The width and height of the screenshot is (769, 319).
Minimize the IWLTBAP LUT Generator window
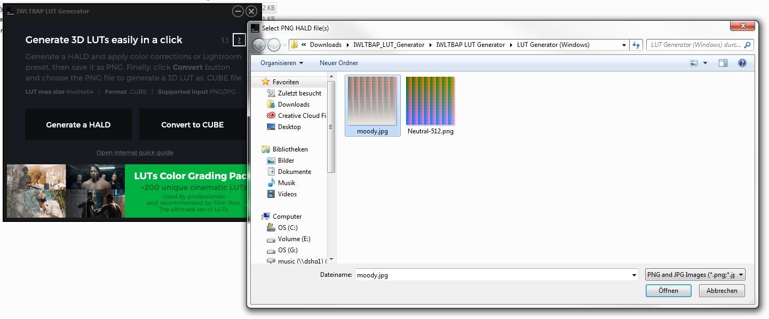(238, 11)
